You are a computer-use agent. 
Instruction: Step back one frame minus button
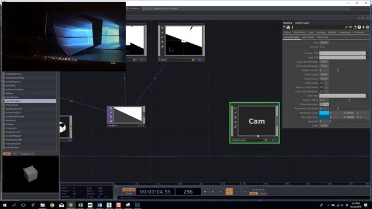(x=237, y=192)
